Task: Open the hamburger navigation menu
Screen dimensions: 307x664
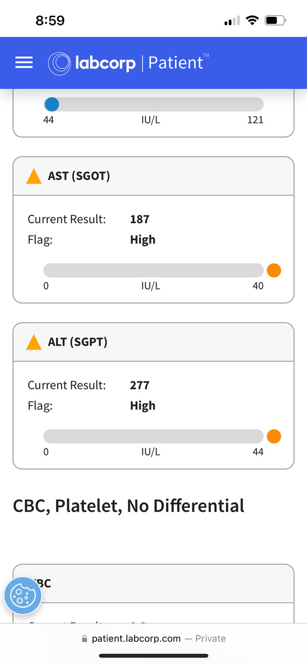Action: 24,62
